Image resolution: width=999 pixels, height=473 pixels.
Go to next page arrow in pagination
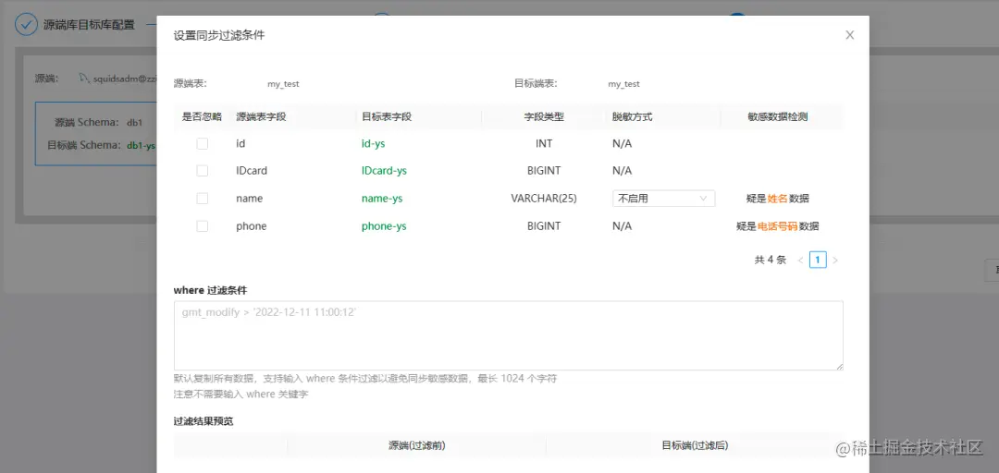pos(835,260)
